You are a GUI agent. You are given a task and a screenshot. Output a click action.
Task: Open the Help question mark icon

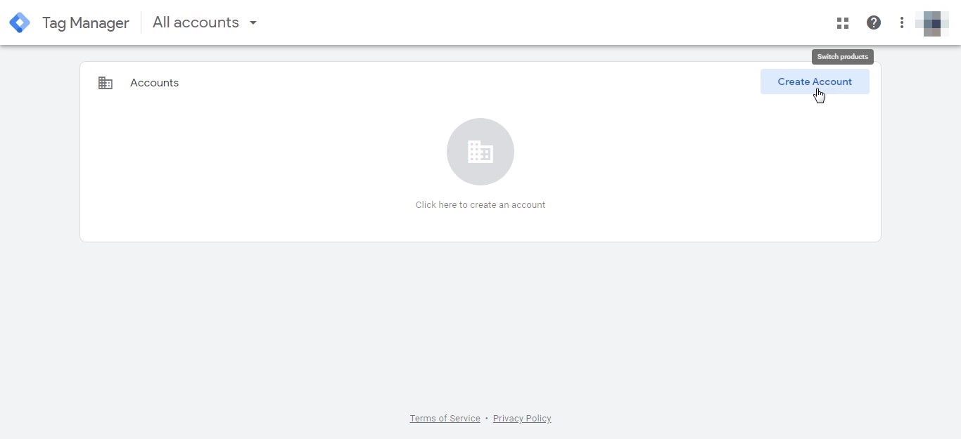(874, 22)
